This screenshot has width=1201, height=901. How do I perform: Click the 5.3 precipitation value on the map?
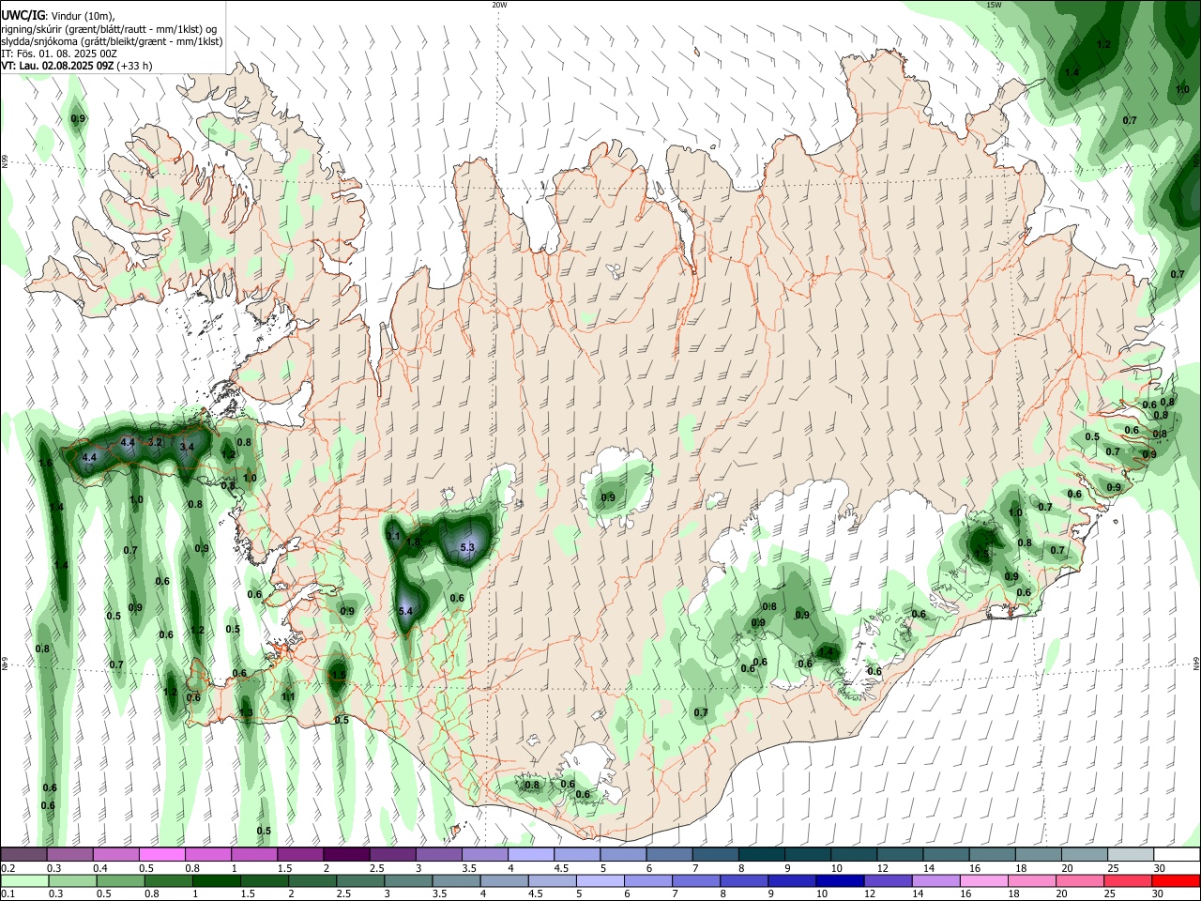click(469, 546)
